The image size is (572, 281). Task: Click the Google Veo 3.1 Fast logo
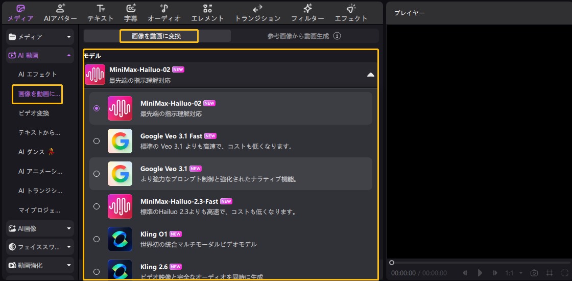pos(120,141)
